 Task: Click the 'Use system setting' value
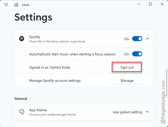128,112
